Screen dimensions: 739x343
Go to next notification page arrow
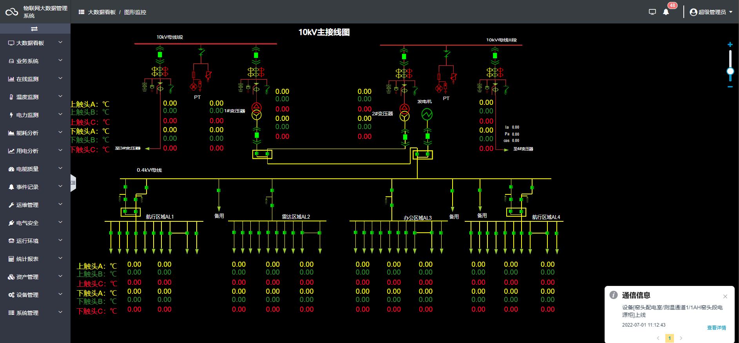[681, 338]
